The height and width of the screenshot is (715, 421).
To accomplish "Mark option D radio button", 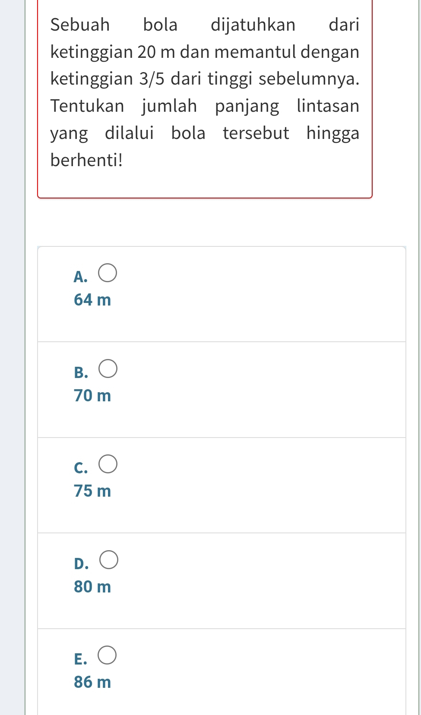I will pyautogui.click(x=109, y=560).
